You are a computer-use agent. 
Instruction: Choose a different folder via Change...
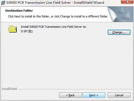[119, 32]
